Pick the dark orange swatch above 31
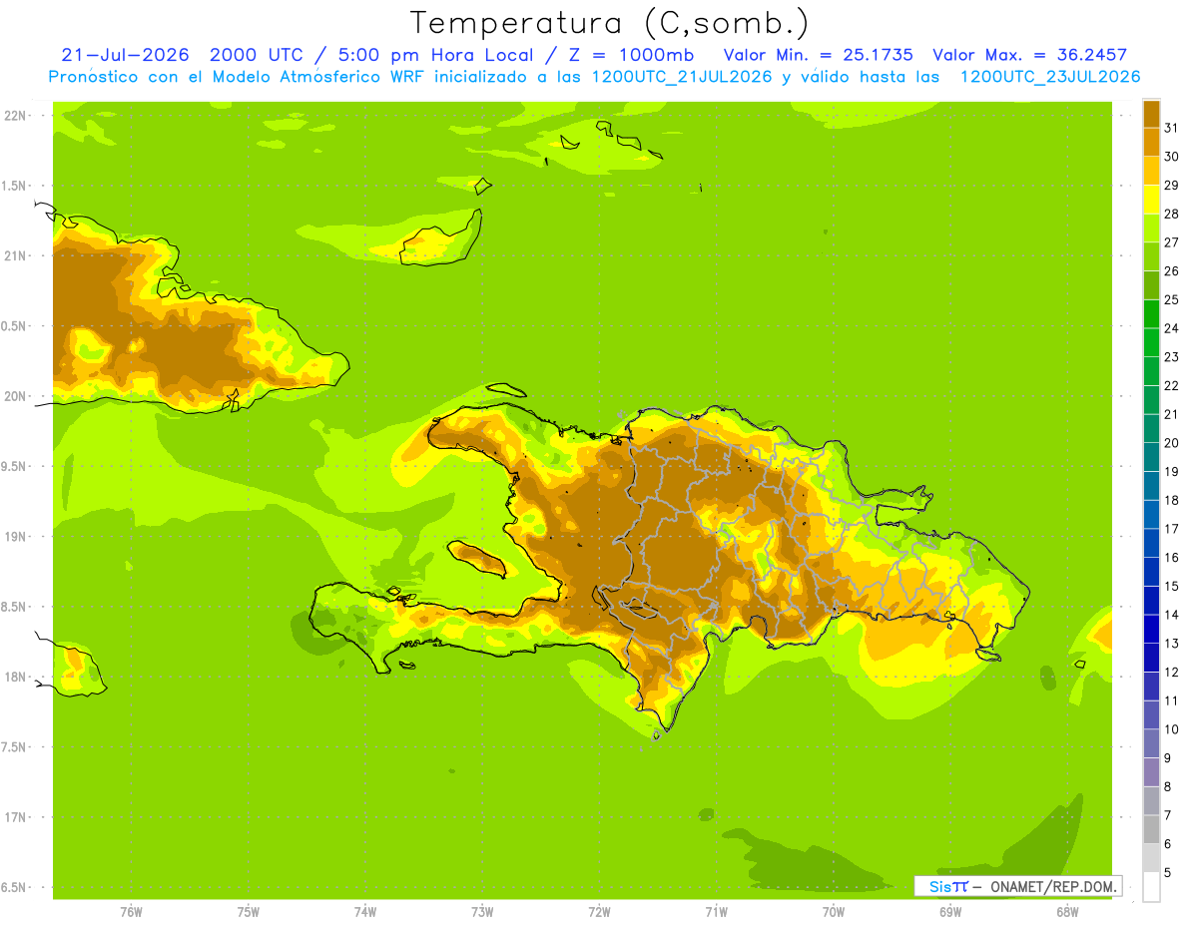The image size is (1198, 925). (1151, 114)
